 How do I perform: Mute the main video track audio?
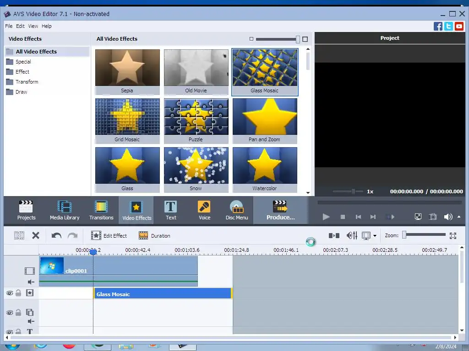[x=31, y=282]
